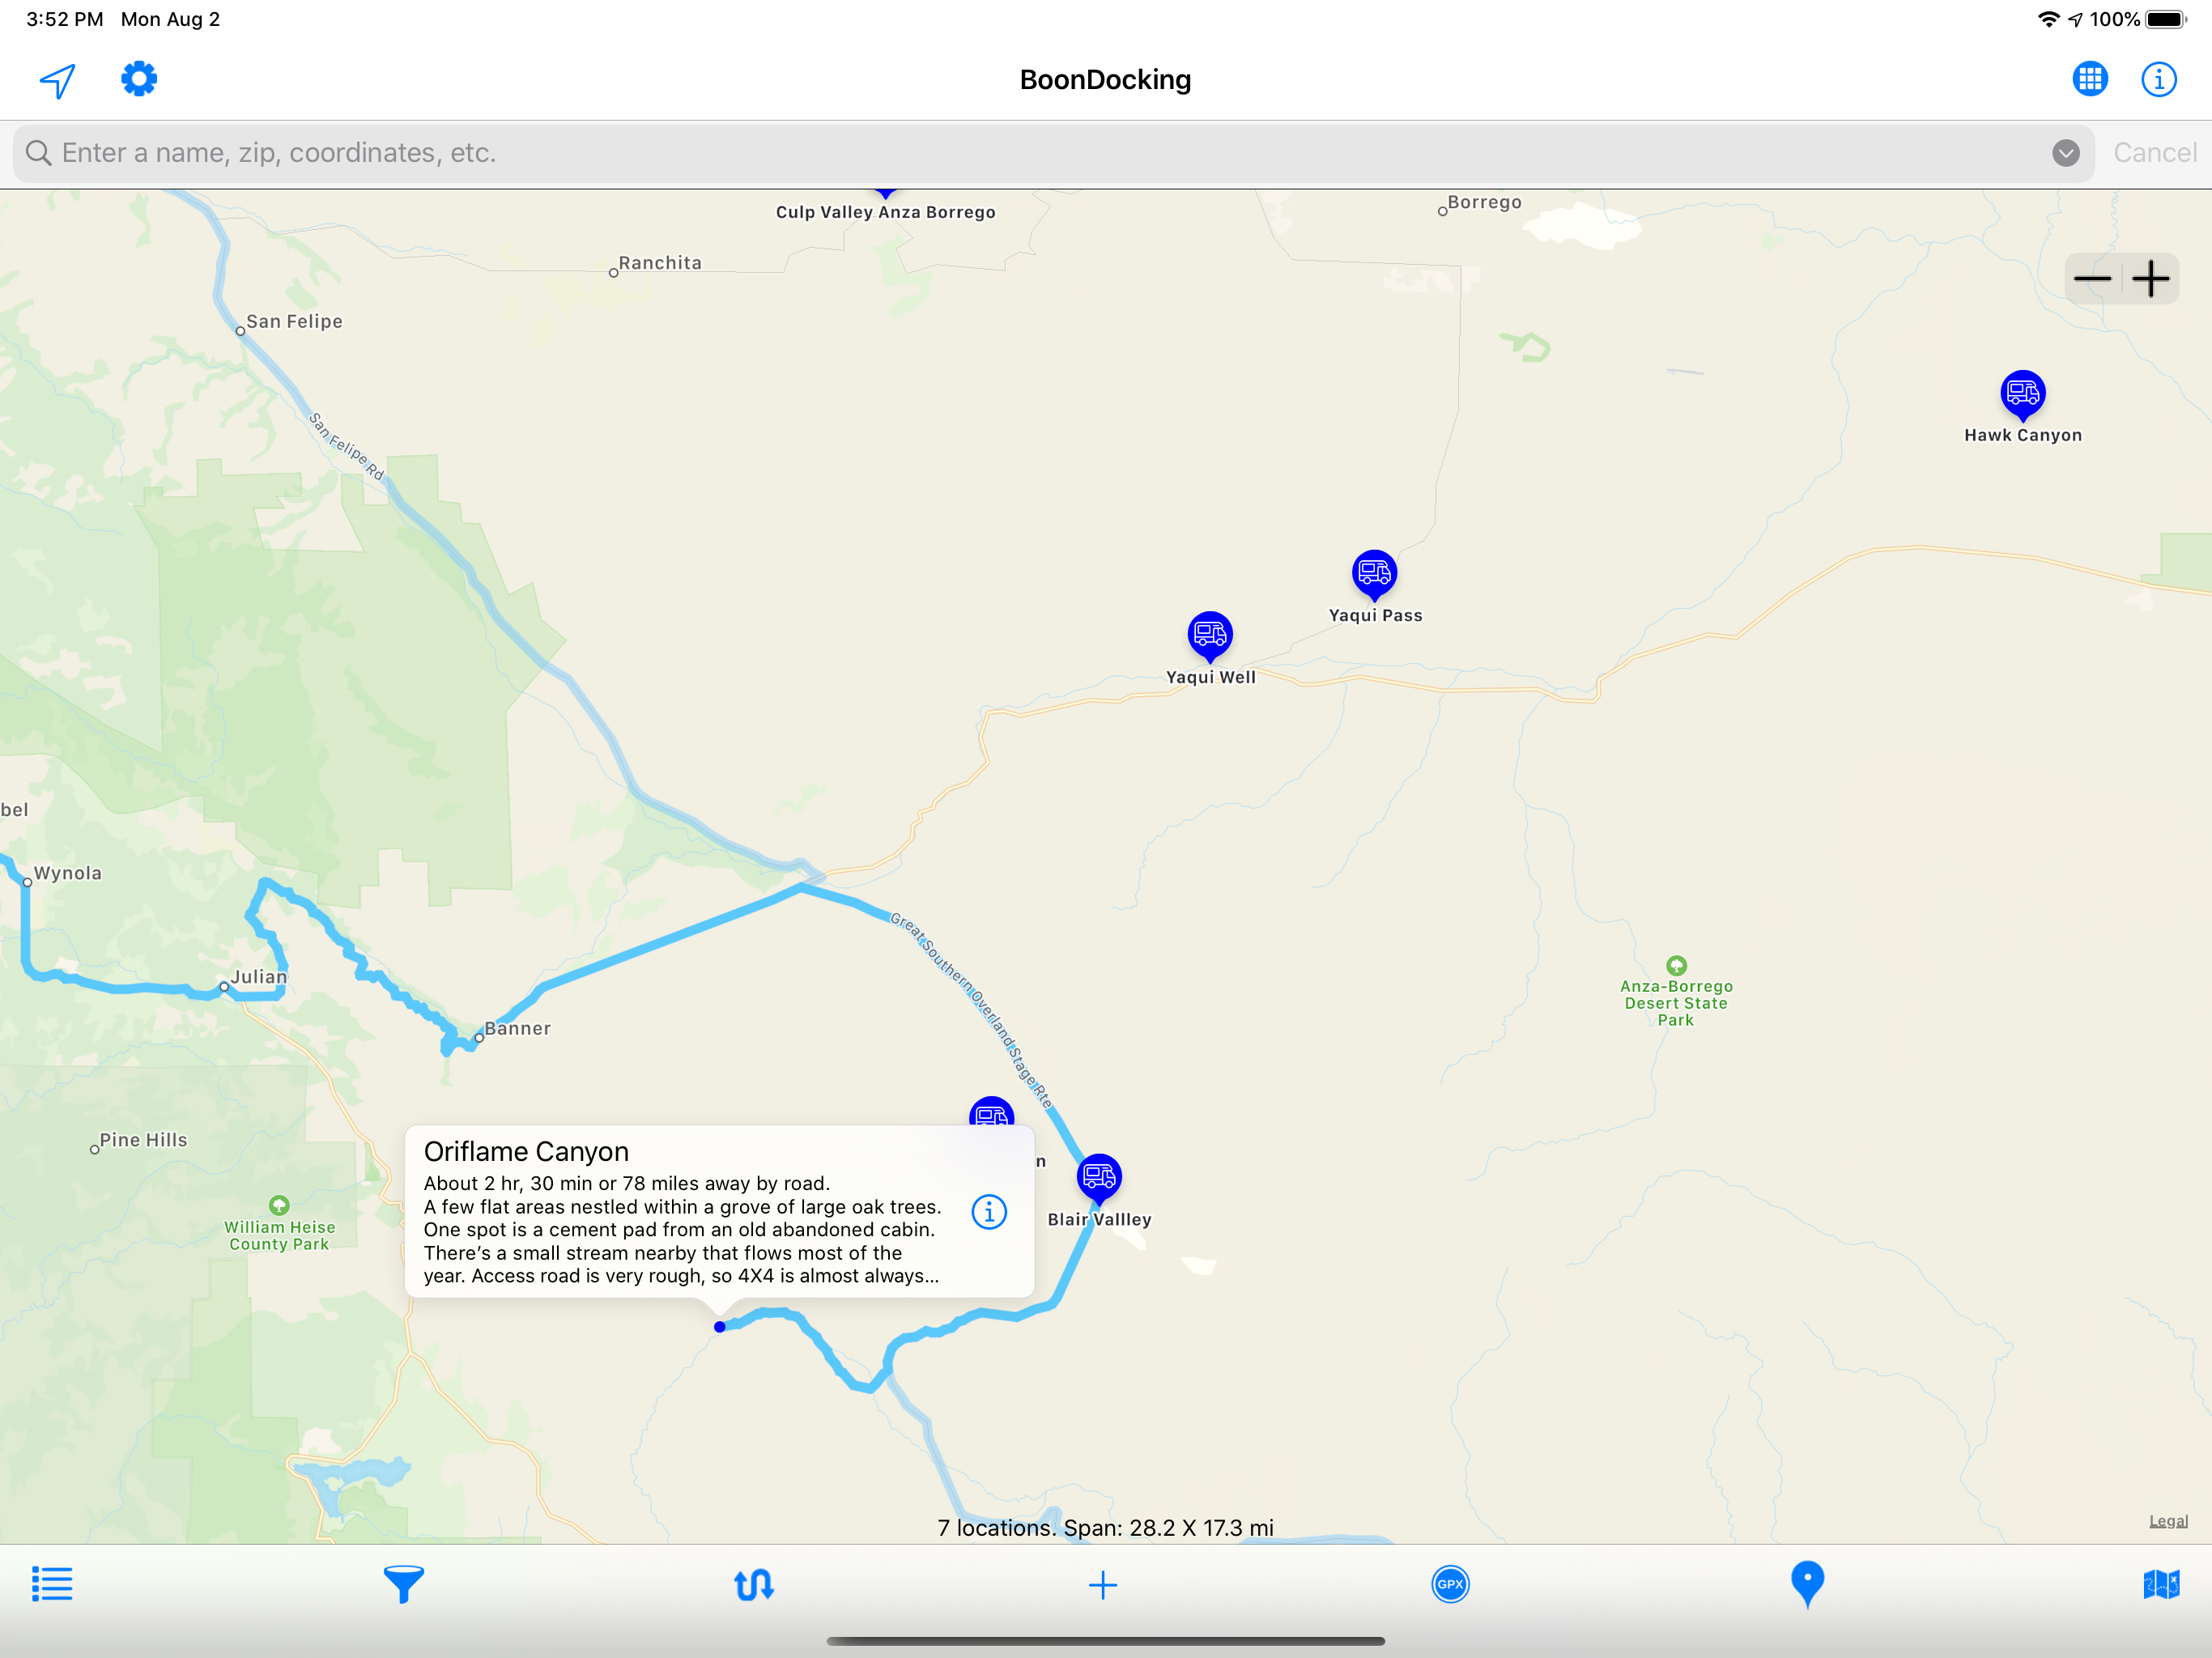Image resolution: width=2212 pixels, height=1658 pixels.
Task: Switch map type with folded map icon
Action: (x=2160, y=1583)
